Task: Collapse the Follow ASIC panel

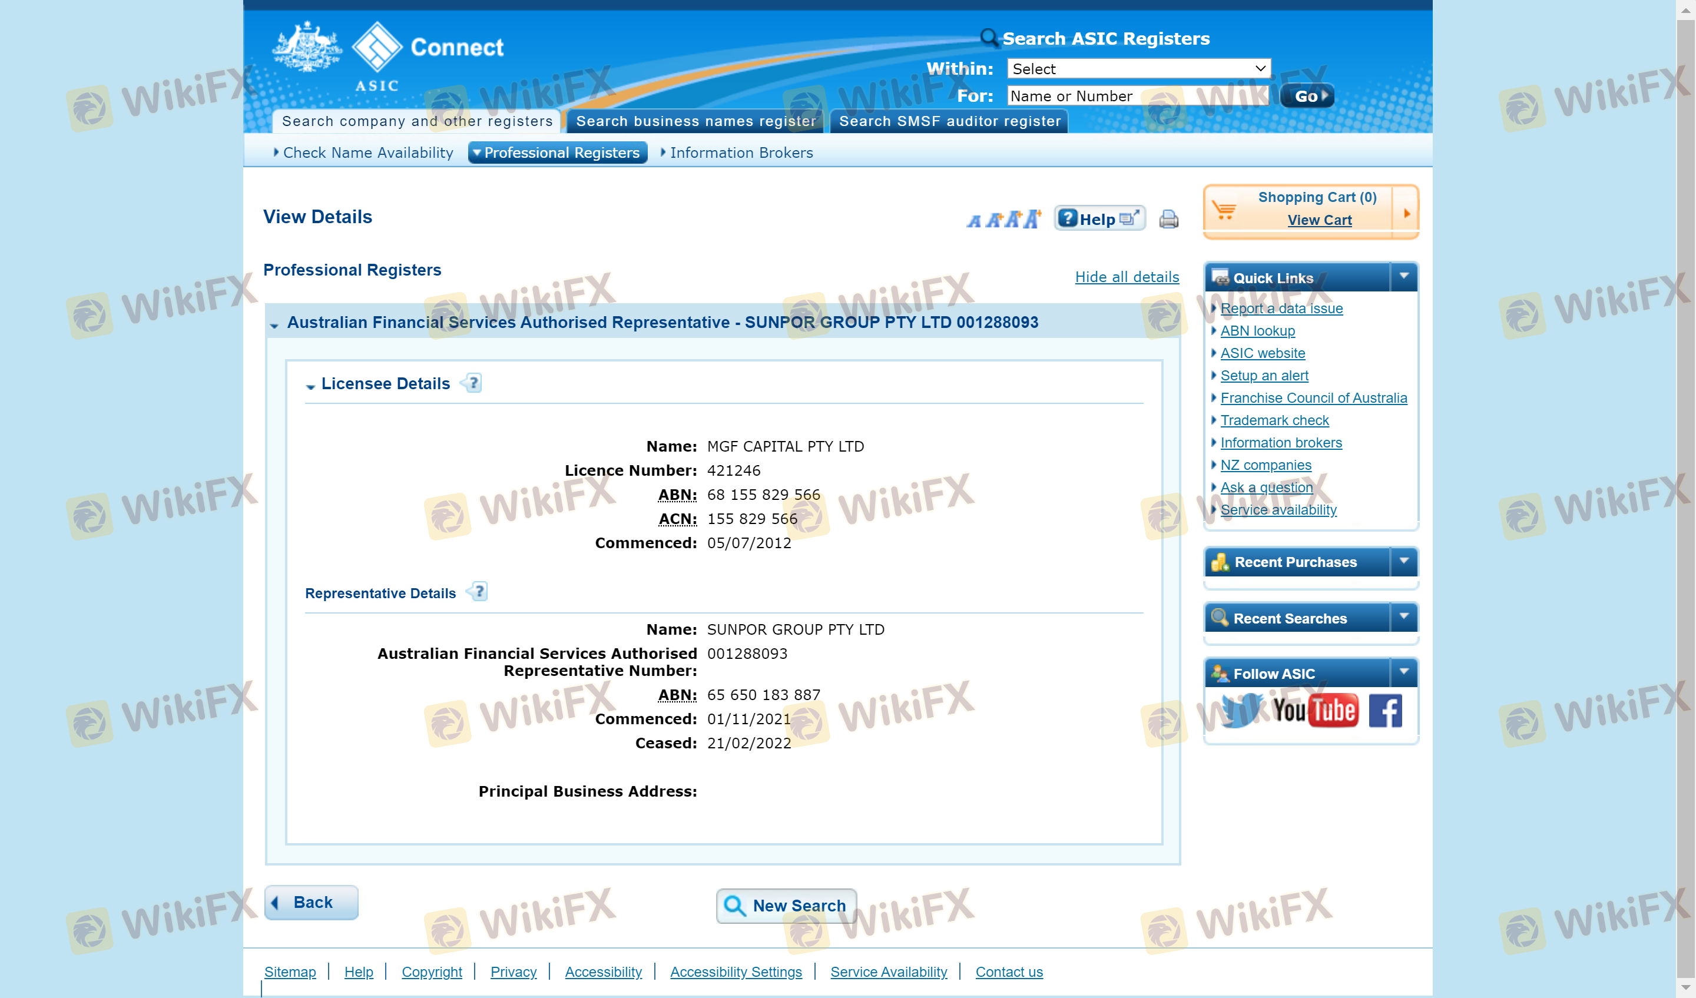Action: 1404,672
